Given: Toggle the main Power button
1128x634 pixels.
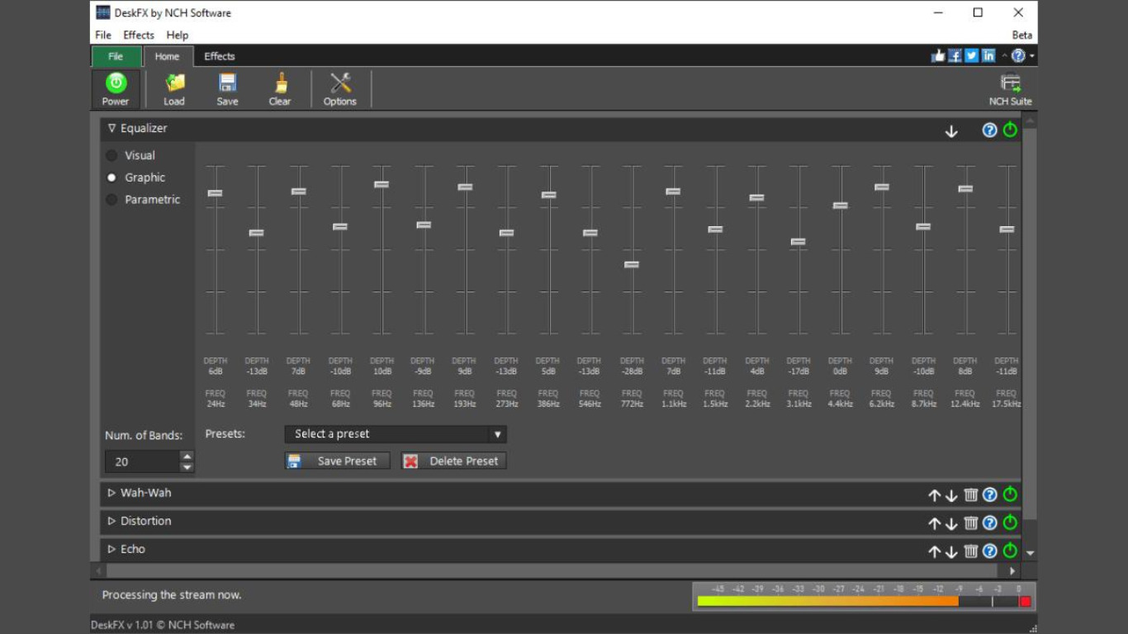Looking at the screenshot, I should coord(116,89).
